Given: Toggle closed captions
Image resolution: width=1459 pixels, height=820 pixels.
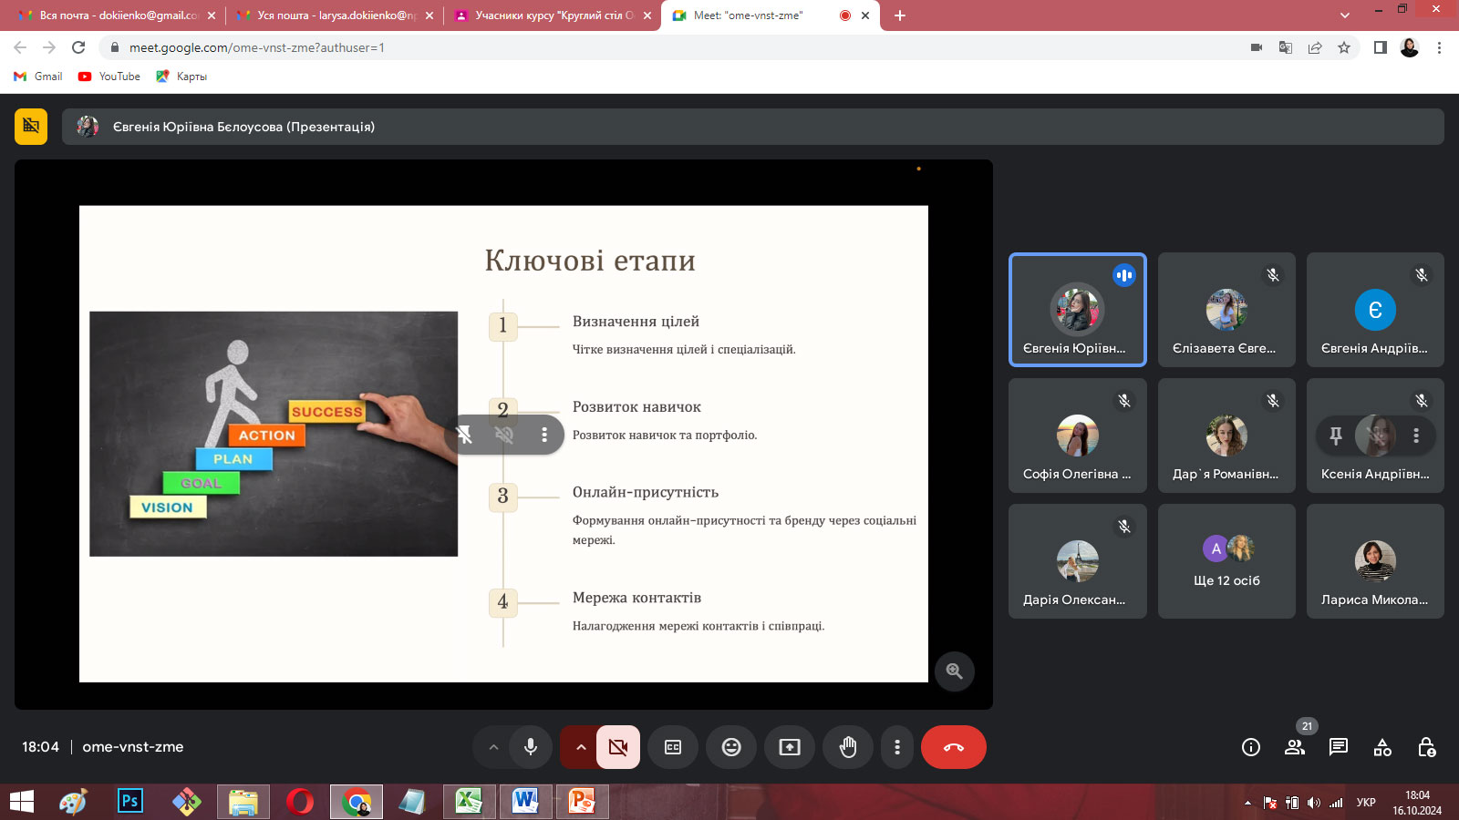Looking at the screenshot, I should pos(673,747).
